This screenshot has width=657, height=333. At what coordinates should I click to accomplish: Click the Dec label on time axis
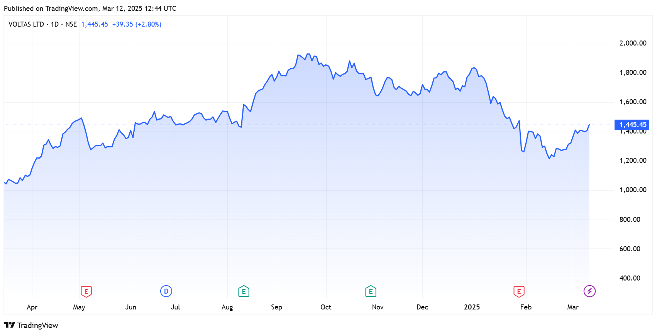422,307
